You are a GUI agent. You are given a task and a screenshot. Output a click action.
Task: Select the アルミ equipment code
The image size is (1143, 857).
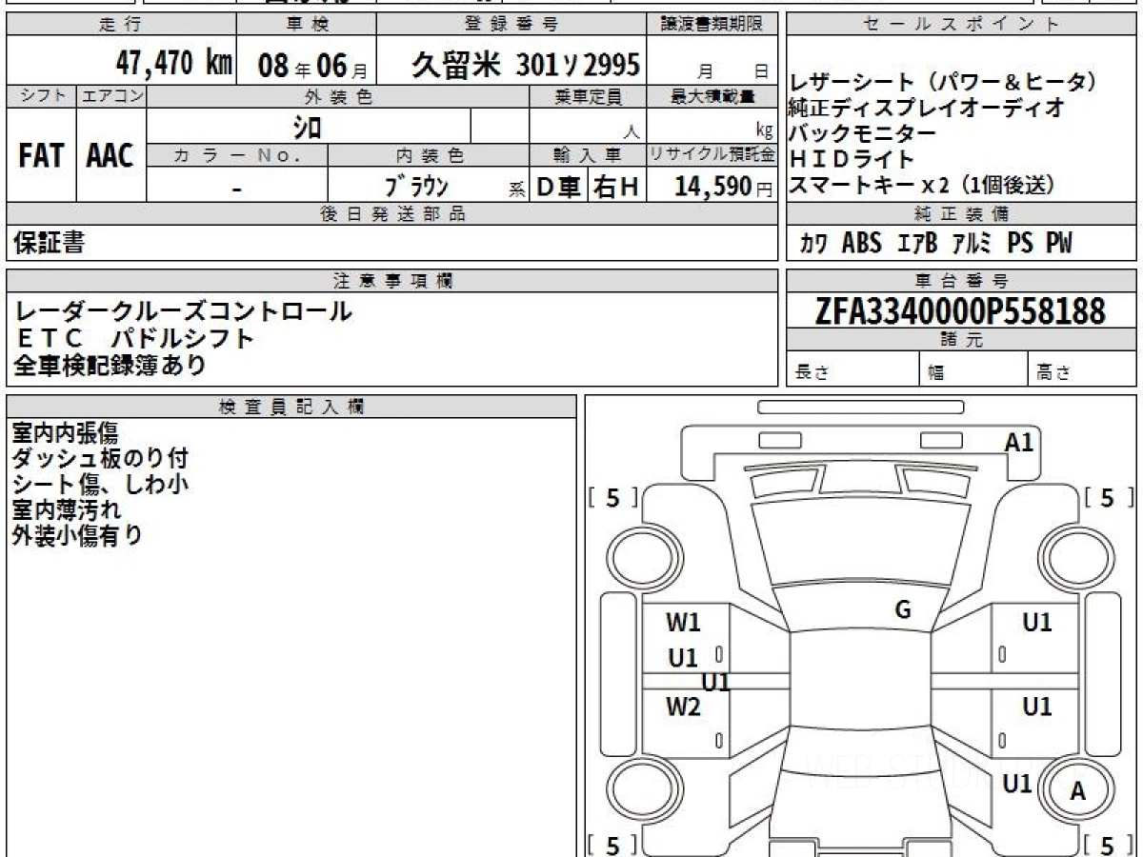point(973,244)
